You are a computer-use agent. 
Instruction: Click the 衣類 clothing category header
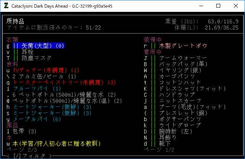12,40
